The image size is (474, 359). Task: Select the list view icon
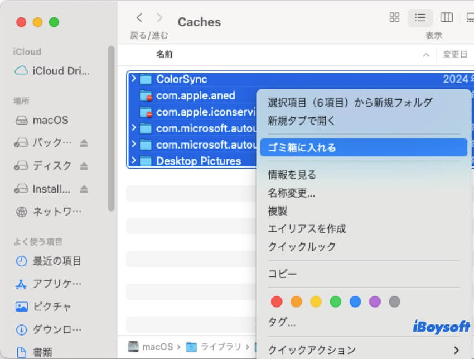[420, 18]
